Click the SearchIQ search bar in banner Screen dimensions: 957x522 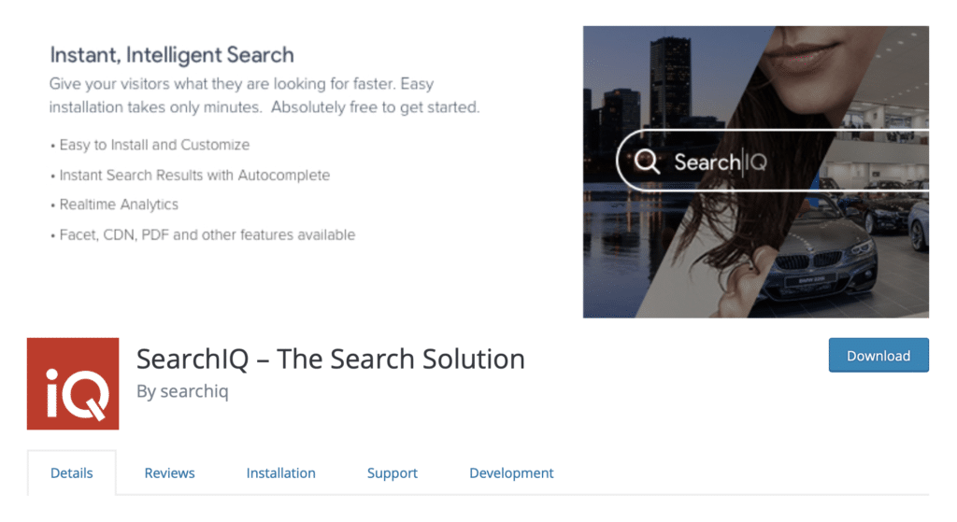(773, 162)
